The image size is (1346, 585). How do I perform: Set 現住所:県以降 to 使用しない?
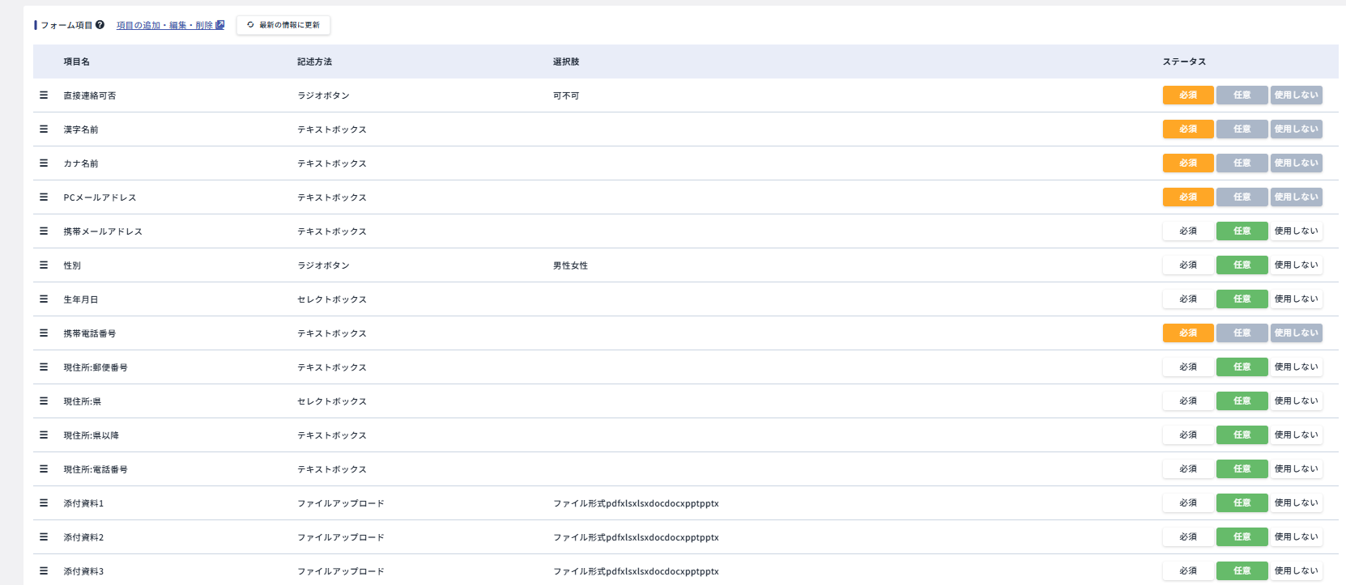coord(1296,435)
